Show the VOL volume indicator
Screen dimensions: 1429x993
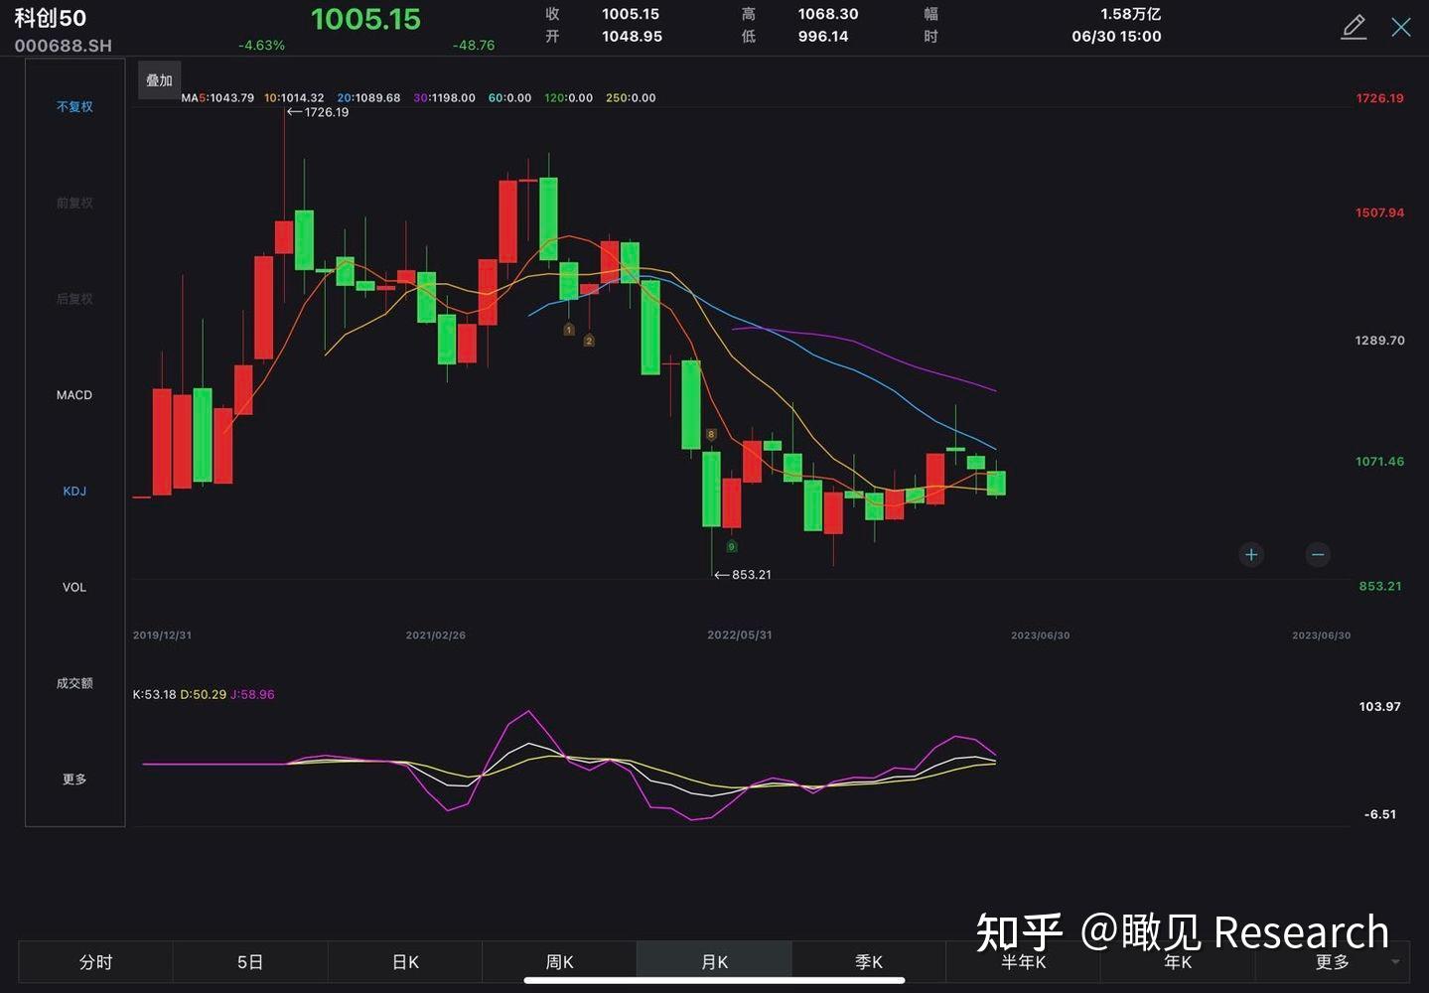pos(73,587)
